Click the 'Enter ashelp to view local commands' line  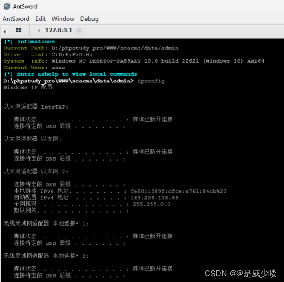[x=71, y=74]
